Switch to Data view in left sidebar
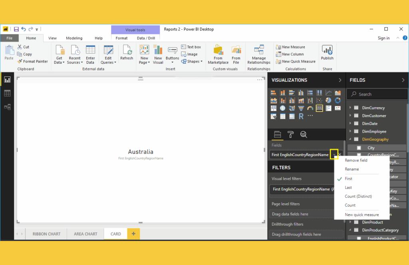 tap(7, 93)
